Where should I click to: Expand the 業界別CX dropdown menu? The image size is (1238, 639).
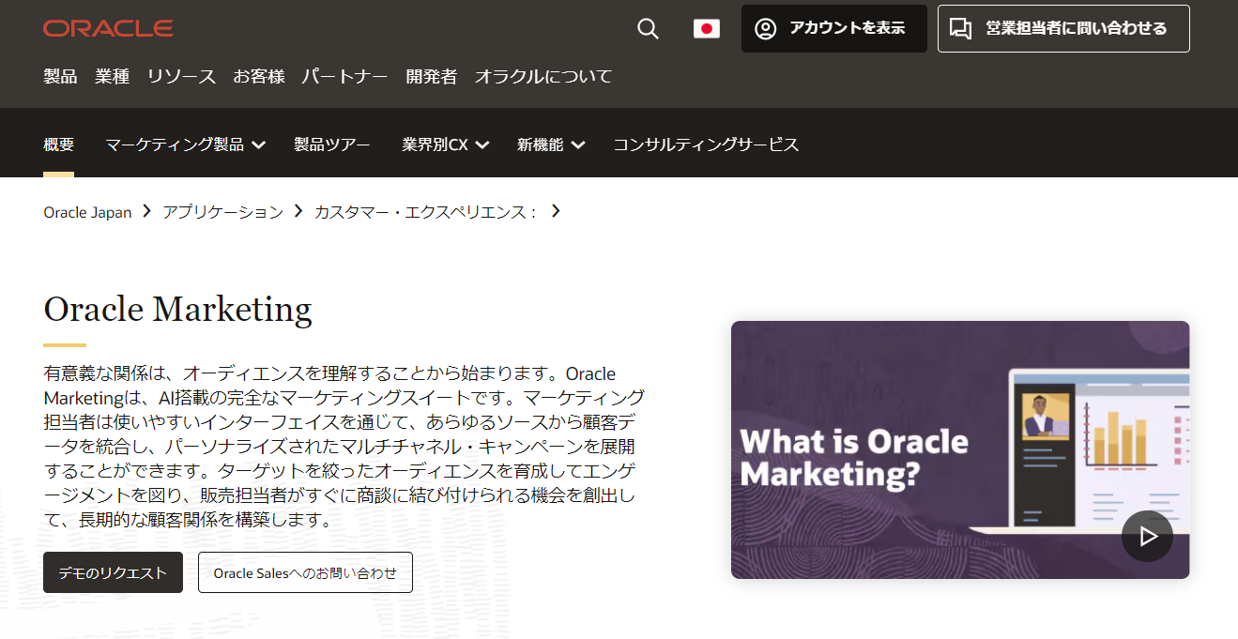pos(445,145)
